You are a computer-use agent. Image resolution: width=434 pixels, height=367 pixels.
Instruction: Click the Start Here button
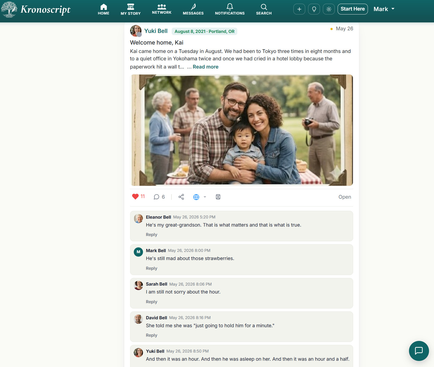coord(353,9)
